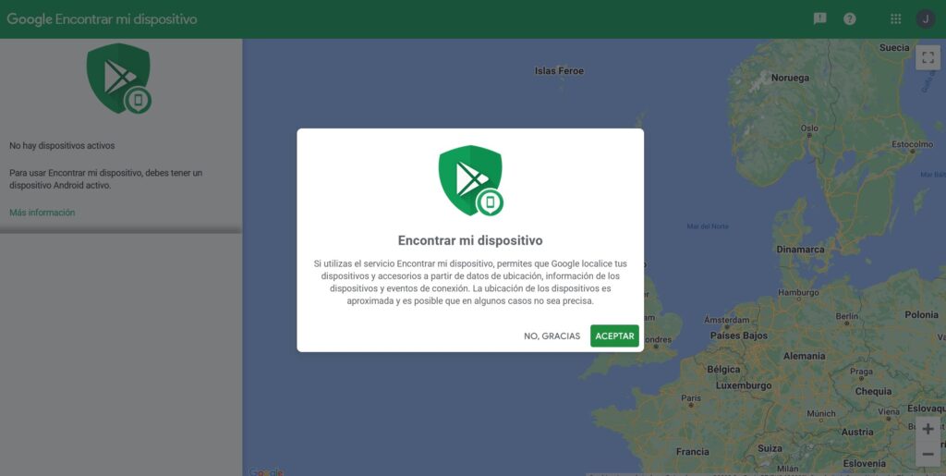Image resolution: width=946 pixels, height=476 pixels.
Task: Click the Francia label on map
Action: tap(693, 451)
